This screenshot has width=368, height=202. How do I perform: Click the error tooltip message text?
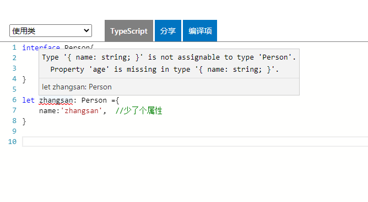click(169, 63)
